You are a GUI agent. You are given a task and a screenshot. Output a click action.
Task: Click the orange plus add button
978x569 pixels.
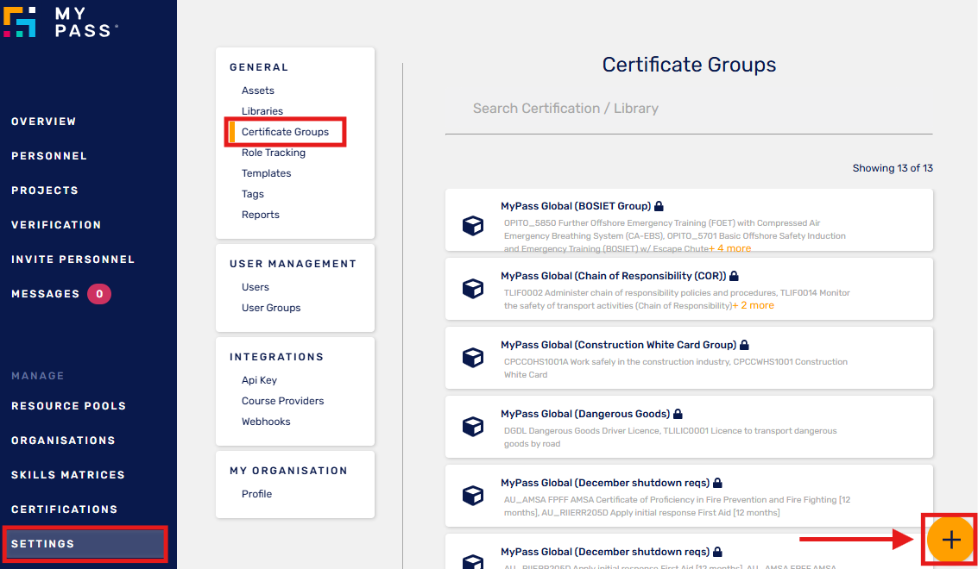pos(950,540)
